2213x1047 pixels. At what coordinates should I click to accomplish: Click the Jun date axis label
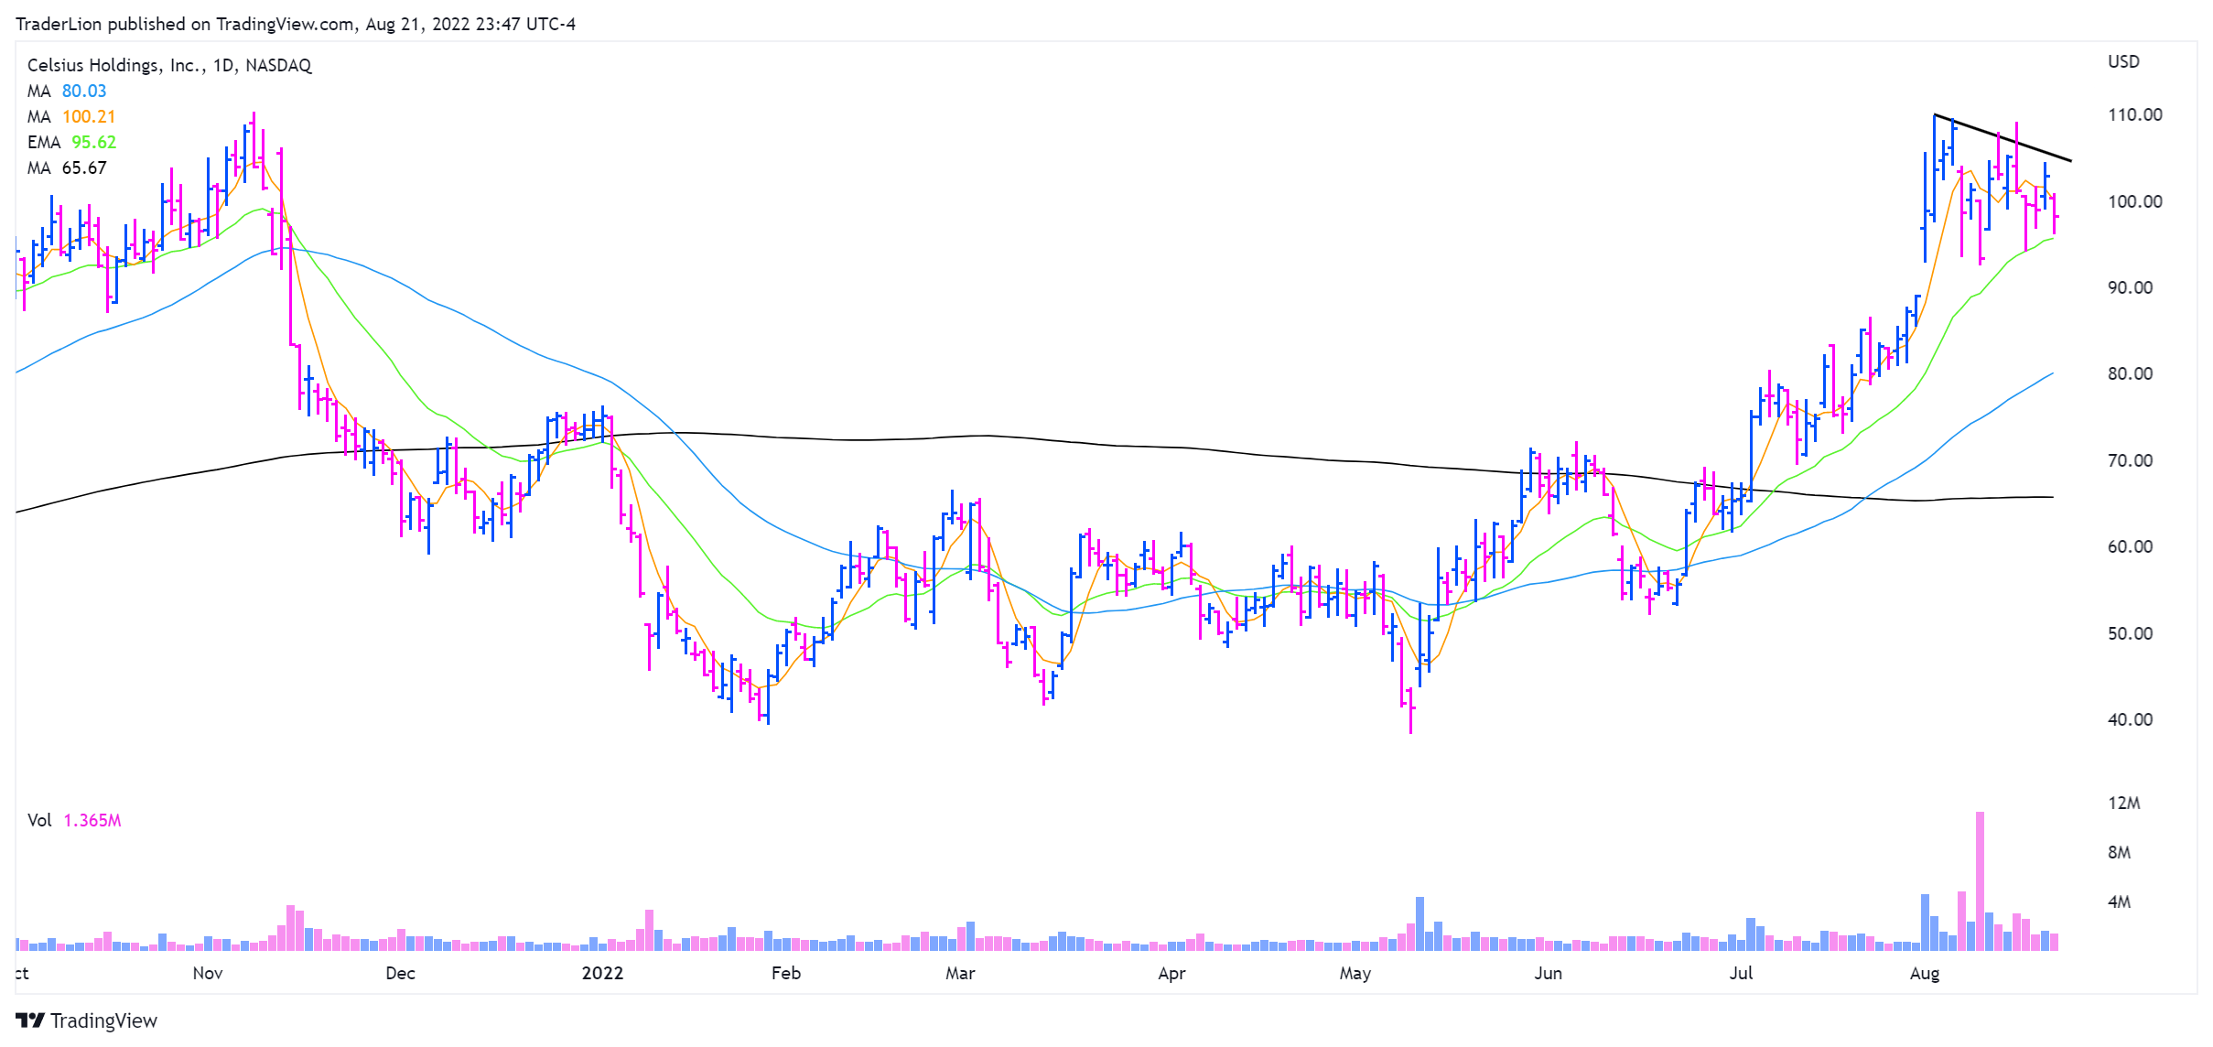1548,973
